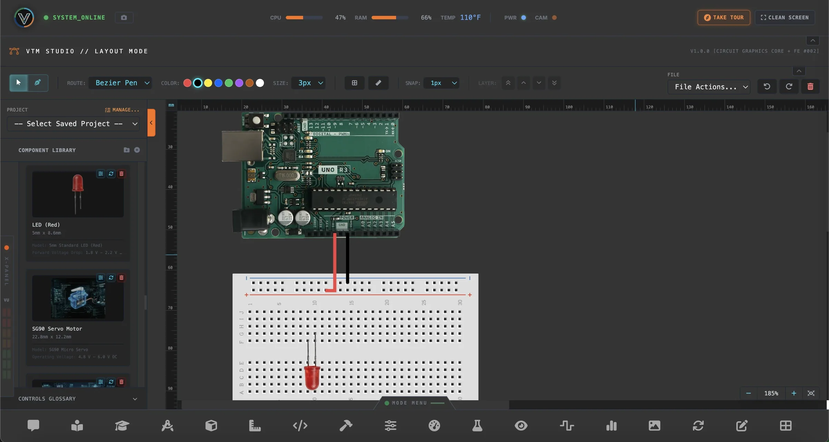Open the image gallery mode icon

coord(654,425)
